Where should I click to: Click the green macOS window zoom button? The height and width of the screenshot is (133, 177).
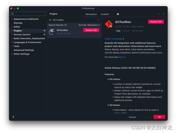pos(18,8)
